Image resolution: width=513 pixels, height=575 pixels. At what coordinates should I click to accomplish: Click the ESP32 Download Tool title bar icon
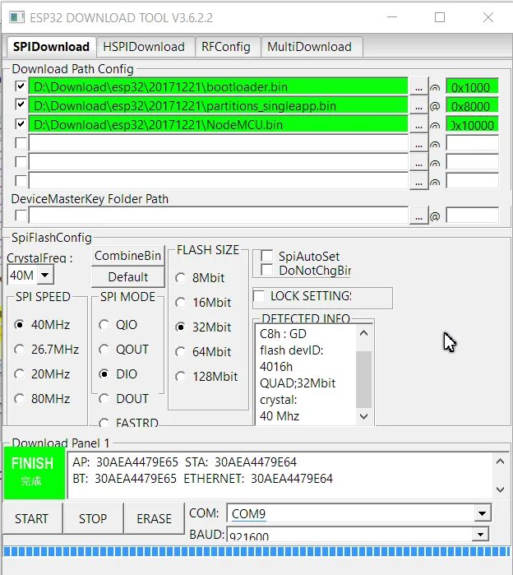17,17
